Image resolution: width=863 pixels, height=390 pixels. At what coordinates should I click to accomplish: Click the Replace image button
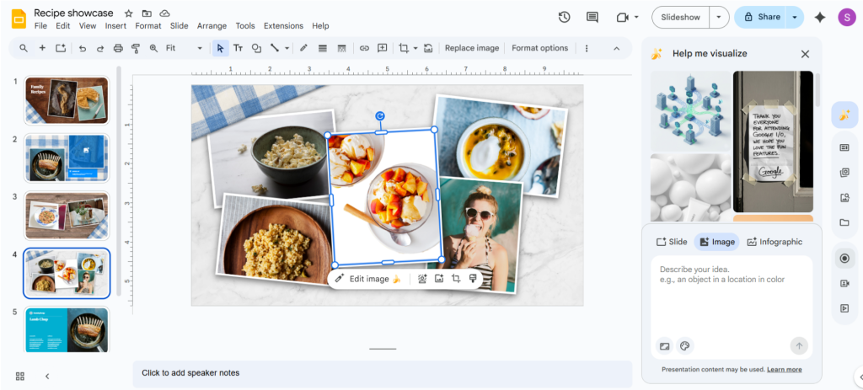472,48
